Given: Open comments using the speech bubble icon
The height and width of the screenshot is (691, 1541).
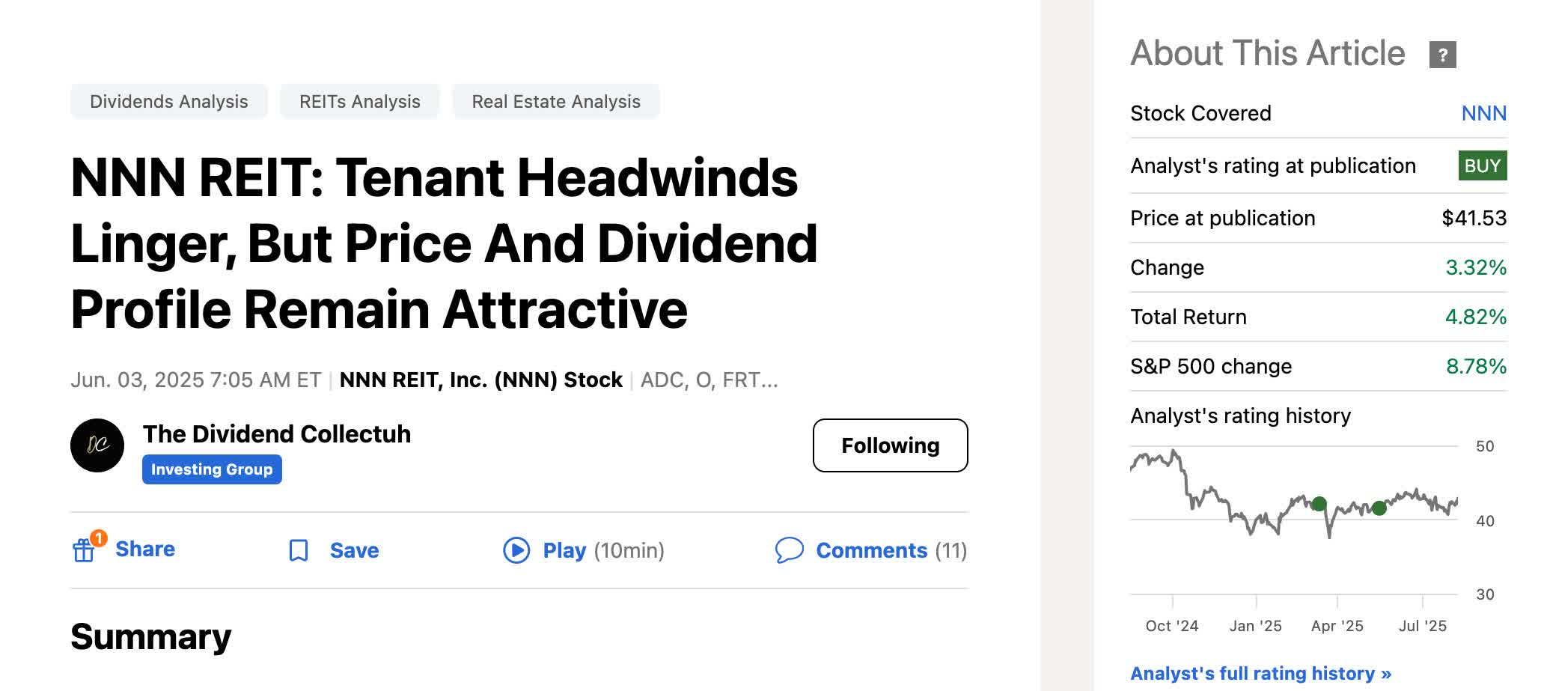Looking at the screenshot, I should coord(788,550).
